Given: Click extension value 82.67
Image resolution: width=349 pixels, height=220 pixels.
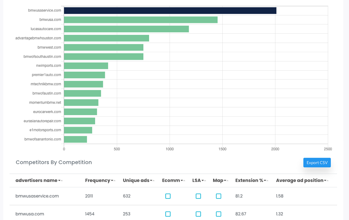Looking at the screenshot, I should [241, 214].
